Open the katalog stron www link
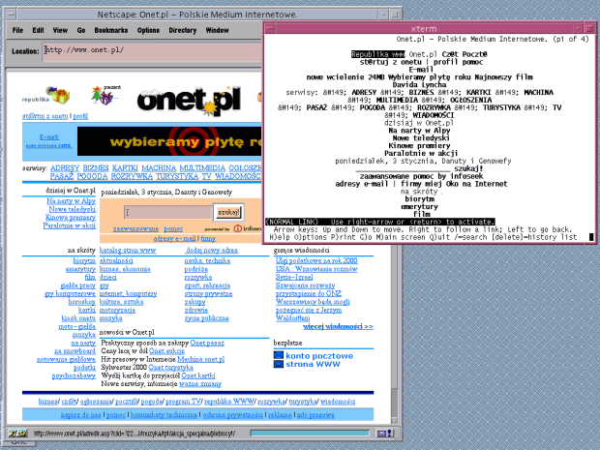The width and height of the screenshot is (600, 450). [x=128, y=251]
